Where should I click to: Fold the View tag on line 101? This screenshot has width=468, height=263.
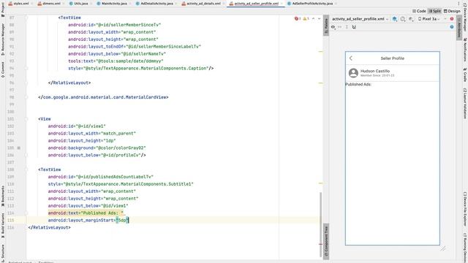(26, 119)
